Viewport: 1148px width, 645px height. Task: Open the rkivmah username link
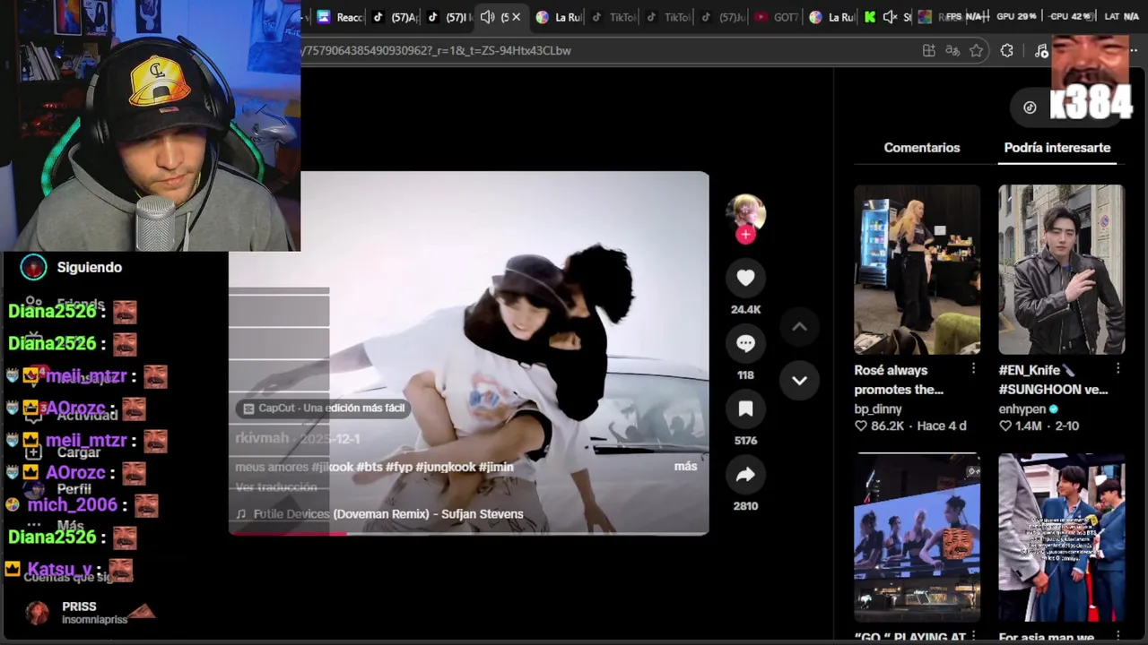[x=262, y=439]
